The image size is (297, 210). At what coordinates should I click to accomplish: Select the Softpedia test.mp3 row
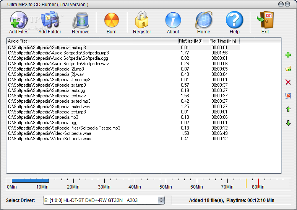pos(123,85)
